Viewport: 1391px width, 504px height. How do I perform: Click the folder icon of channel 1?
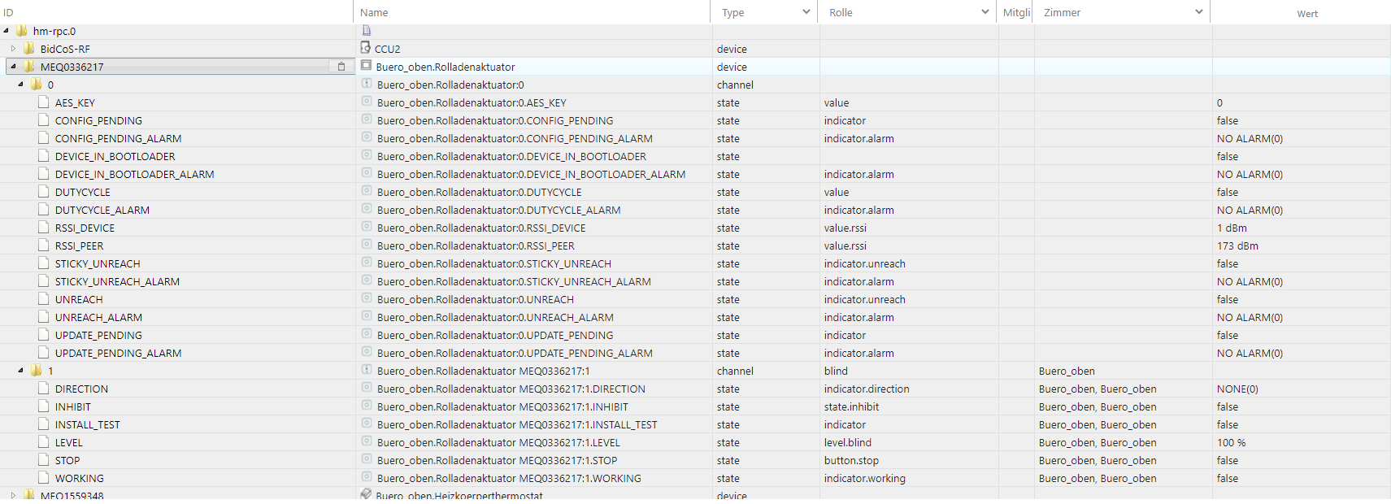[37, 371]
